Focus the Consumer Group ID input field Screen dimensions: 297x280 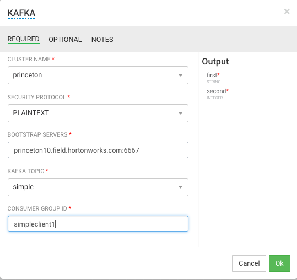[98, 224]
